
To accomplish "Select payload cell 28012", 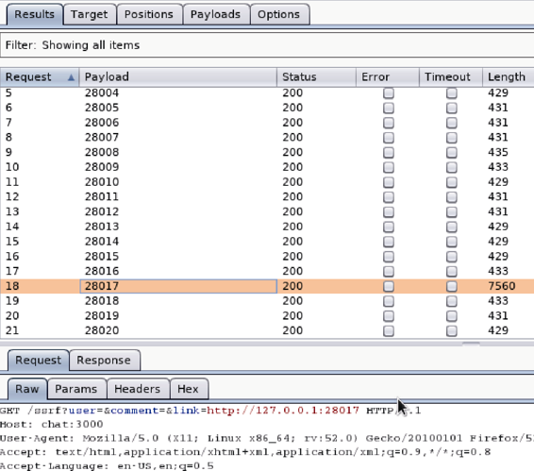I will click(178, 211).
